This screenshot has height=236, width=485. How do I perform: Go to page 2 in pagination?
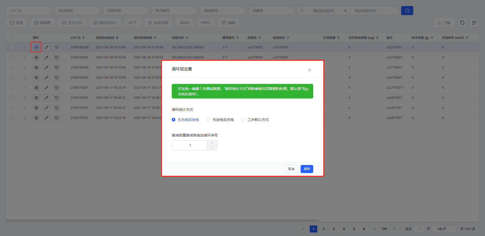tap(324, 229)
